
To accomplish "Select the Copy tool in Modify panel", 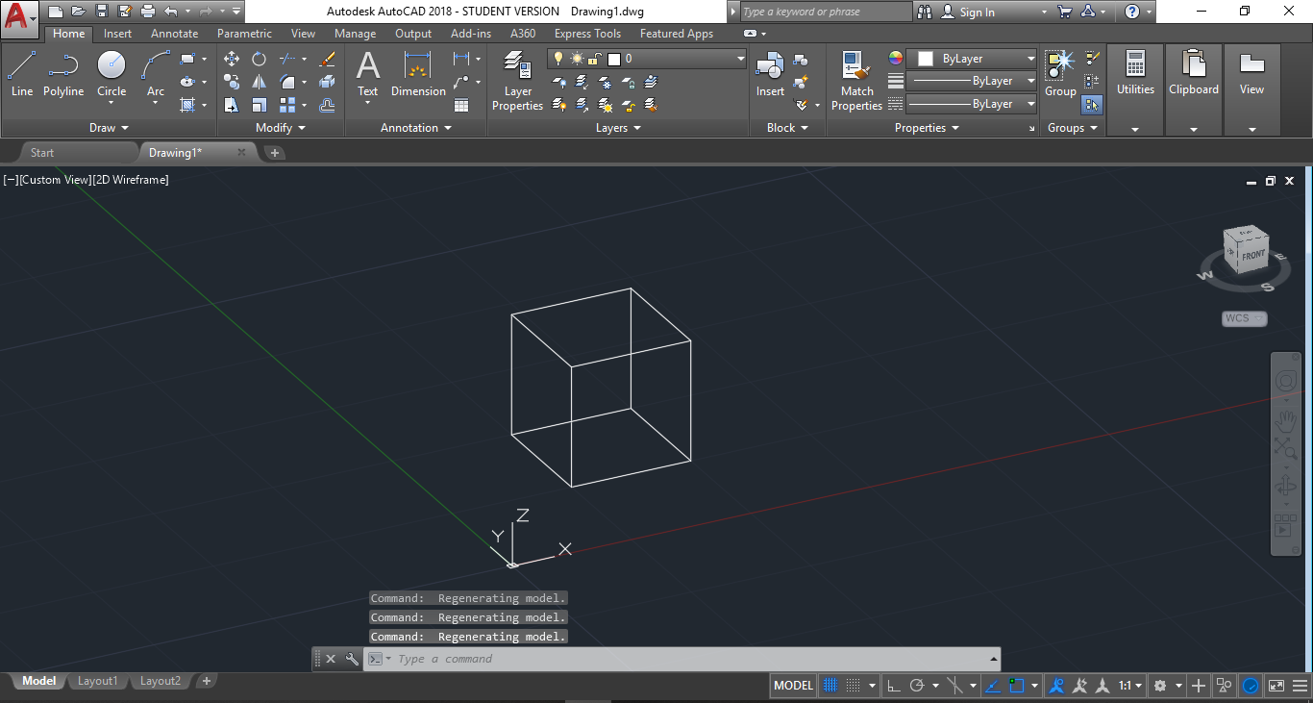I will pos(232,82).
